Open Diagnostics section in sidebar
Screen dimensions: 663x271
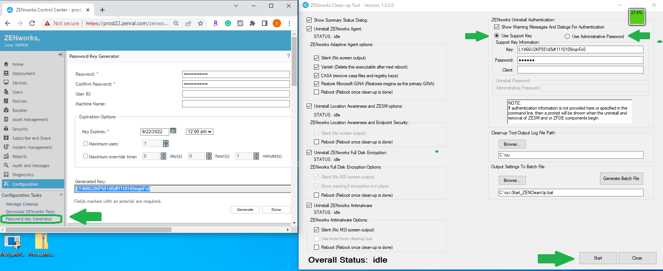23,175
